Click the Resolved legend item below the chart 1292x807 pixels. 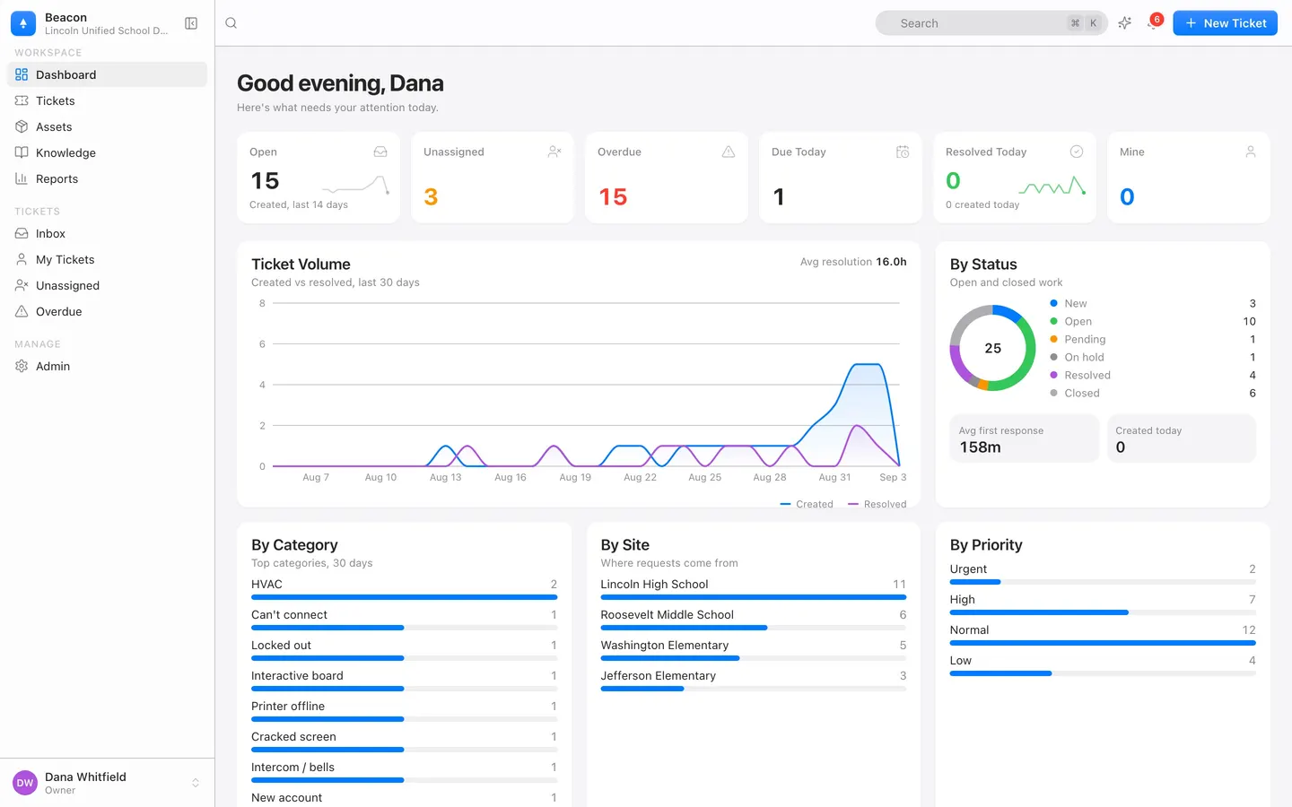[877, 504]
